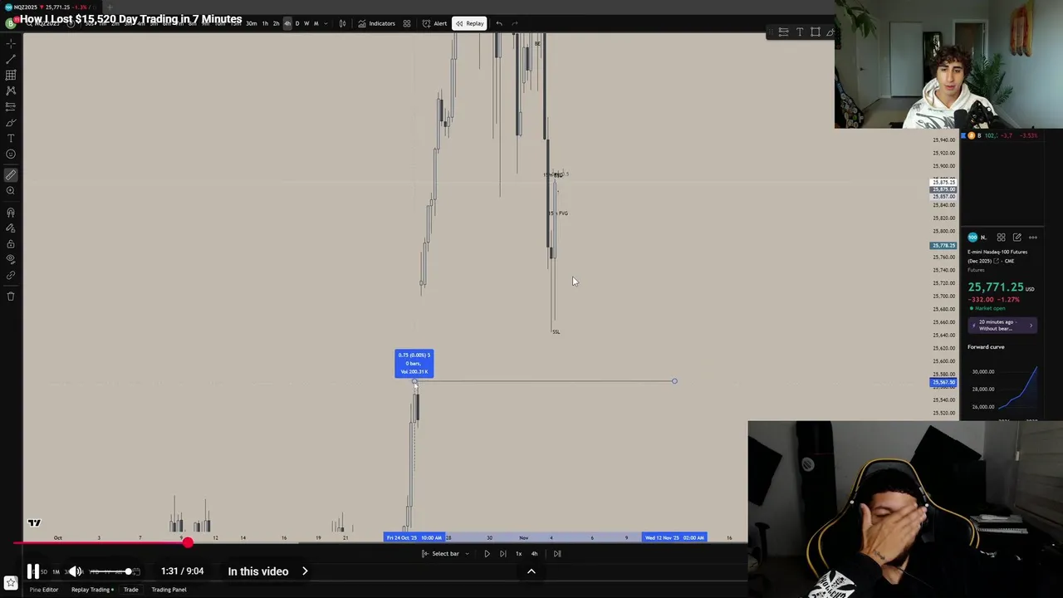Create an Alert from the top toolbar
Image resolution: width=1063 pixels, height=598 pixels.
pos(434,23)
